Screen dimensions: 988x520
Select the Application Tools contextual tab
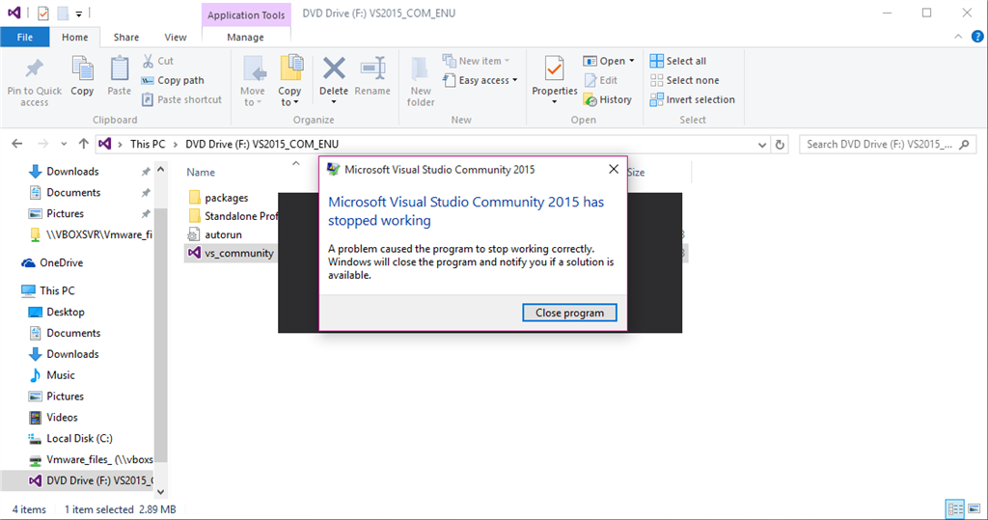point(246,14)
